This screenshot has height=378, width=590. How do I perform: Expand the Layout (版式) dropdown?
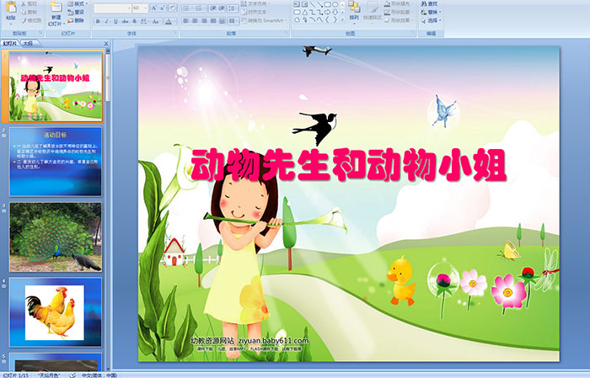pos(77,3)
